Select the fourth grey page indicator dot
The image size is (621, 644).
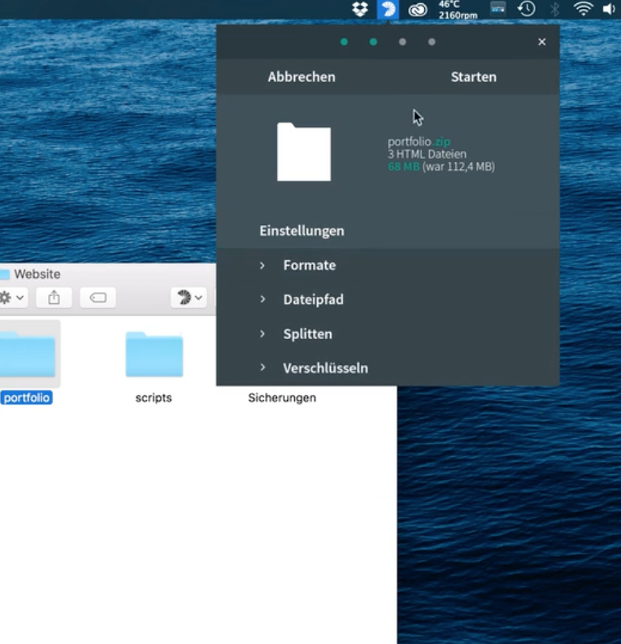(x=432, y=41)
